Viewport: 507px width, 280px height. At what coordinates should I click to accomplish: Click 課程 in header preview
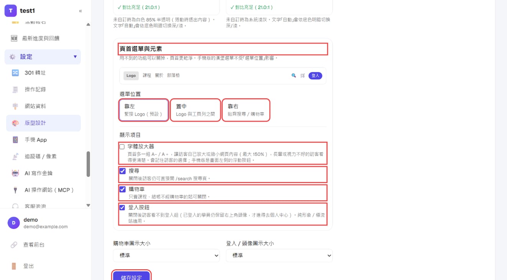click(147, 75)
